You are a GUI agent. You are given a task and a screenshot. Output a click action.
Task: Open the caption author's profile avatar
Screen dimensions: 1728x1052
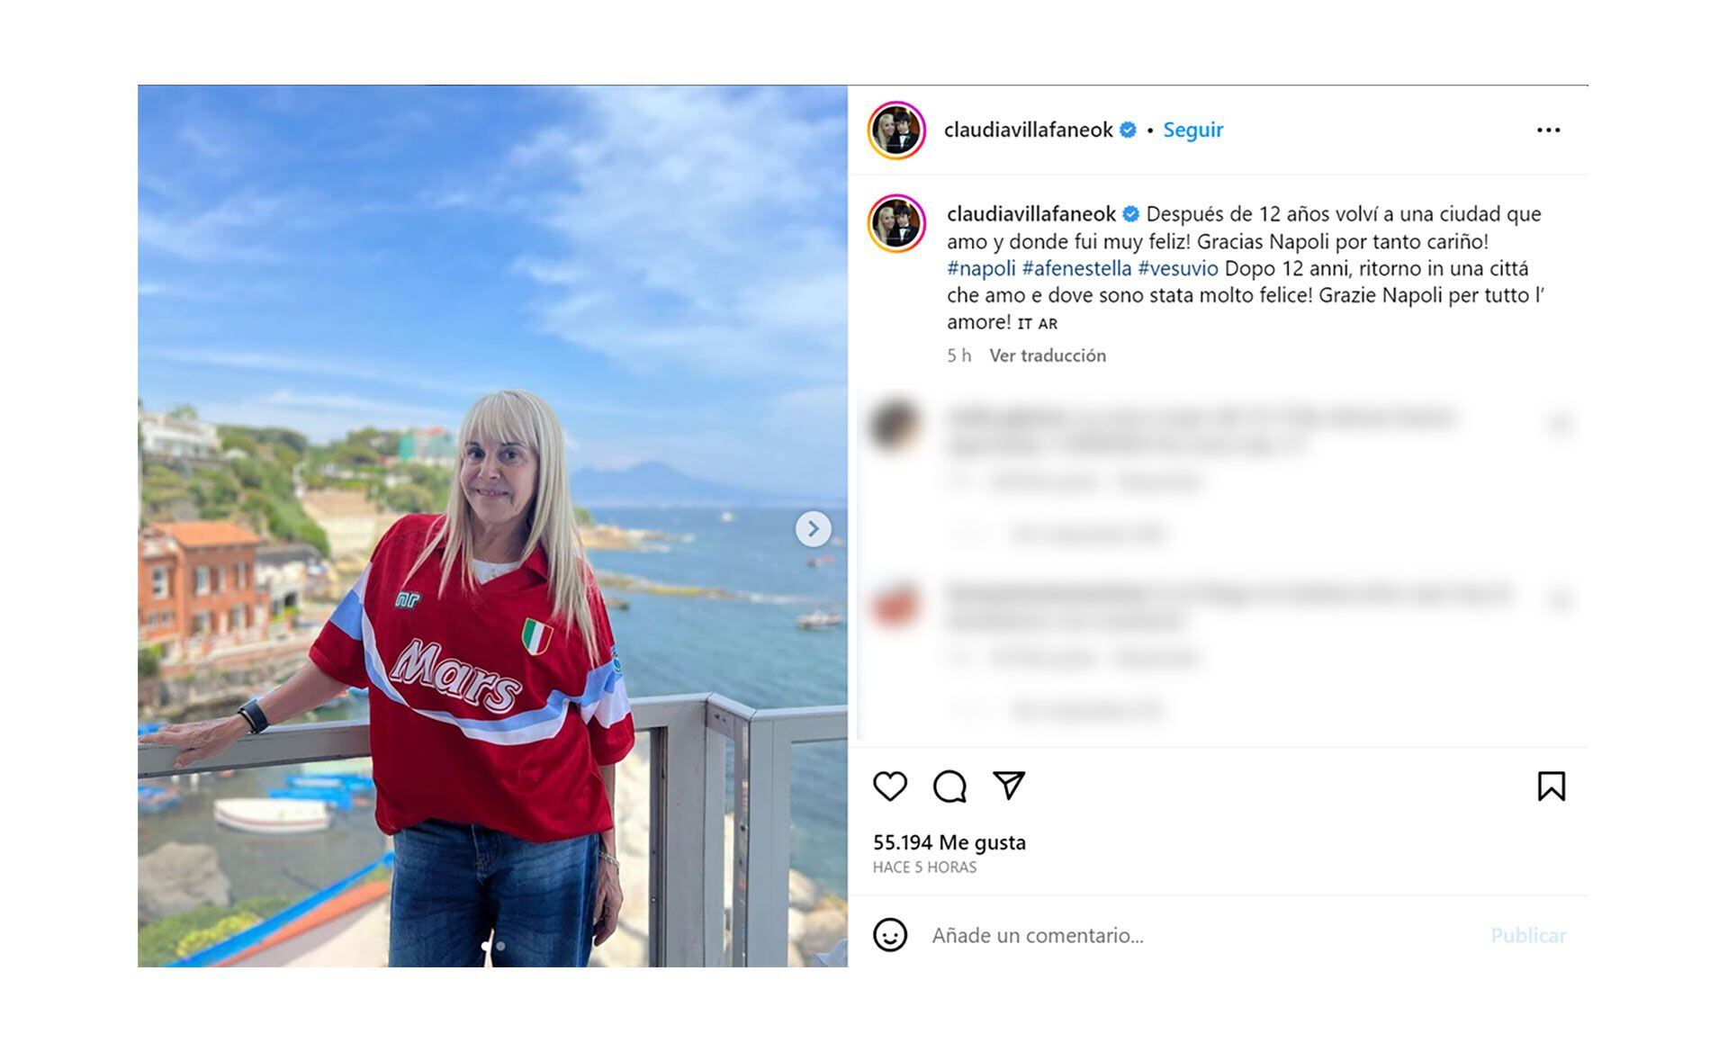(896, 223)
